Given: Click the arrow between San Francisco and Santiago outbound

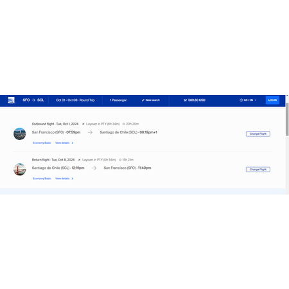Looking at the screenshot, I should [x=90, y=132].
